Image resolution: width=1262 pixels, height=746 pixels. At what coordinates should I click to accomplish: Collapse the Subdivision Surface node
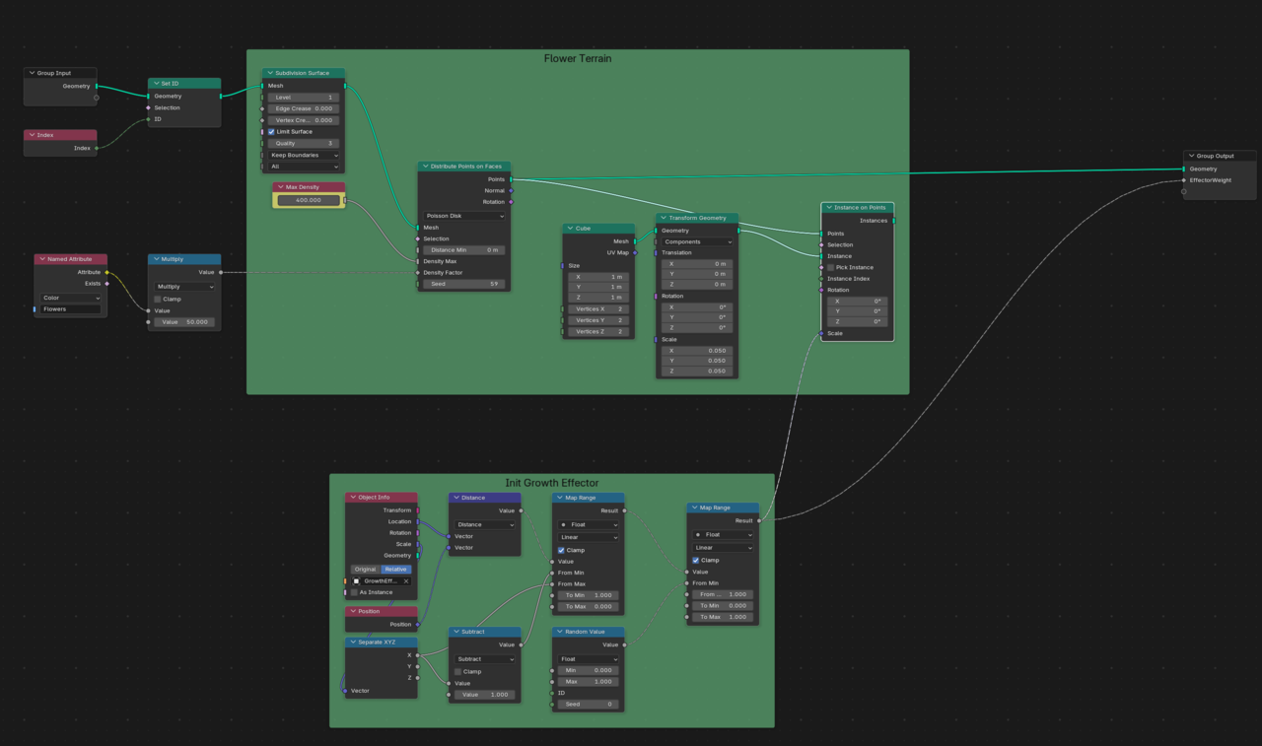tap(269, 73)
